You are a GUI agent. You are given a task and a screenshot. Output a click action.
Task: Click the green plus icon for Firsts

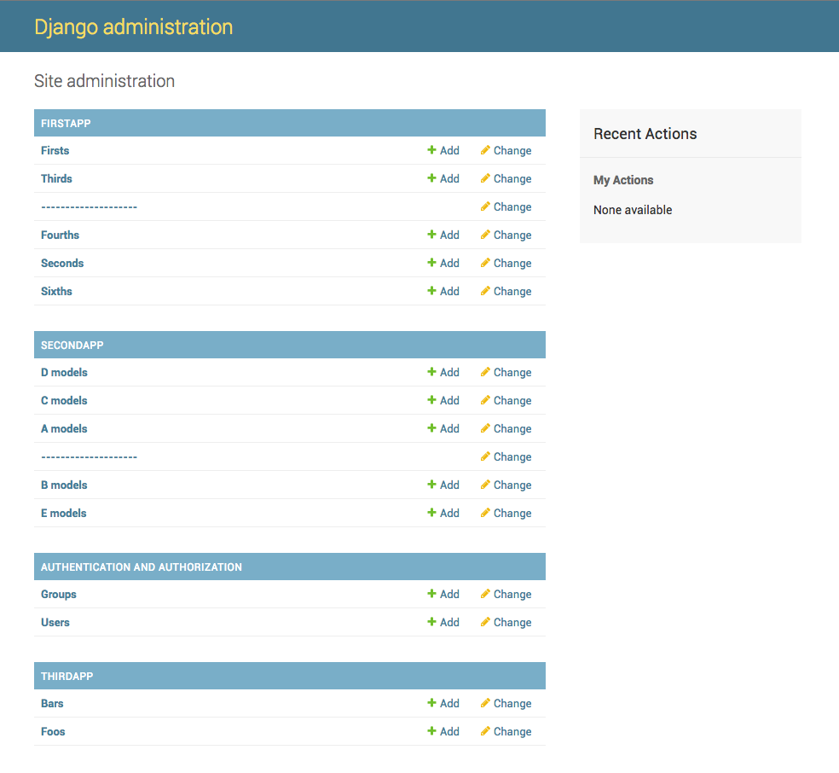pos(431,150)
